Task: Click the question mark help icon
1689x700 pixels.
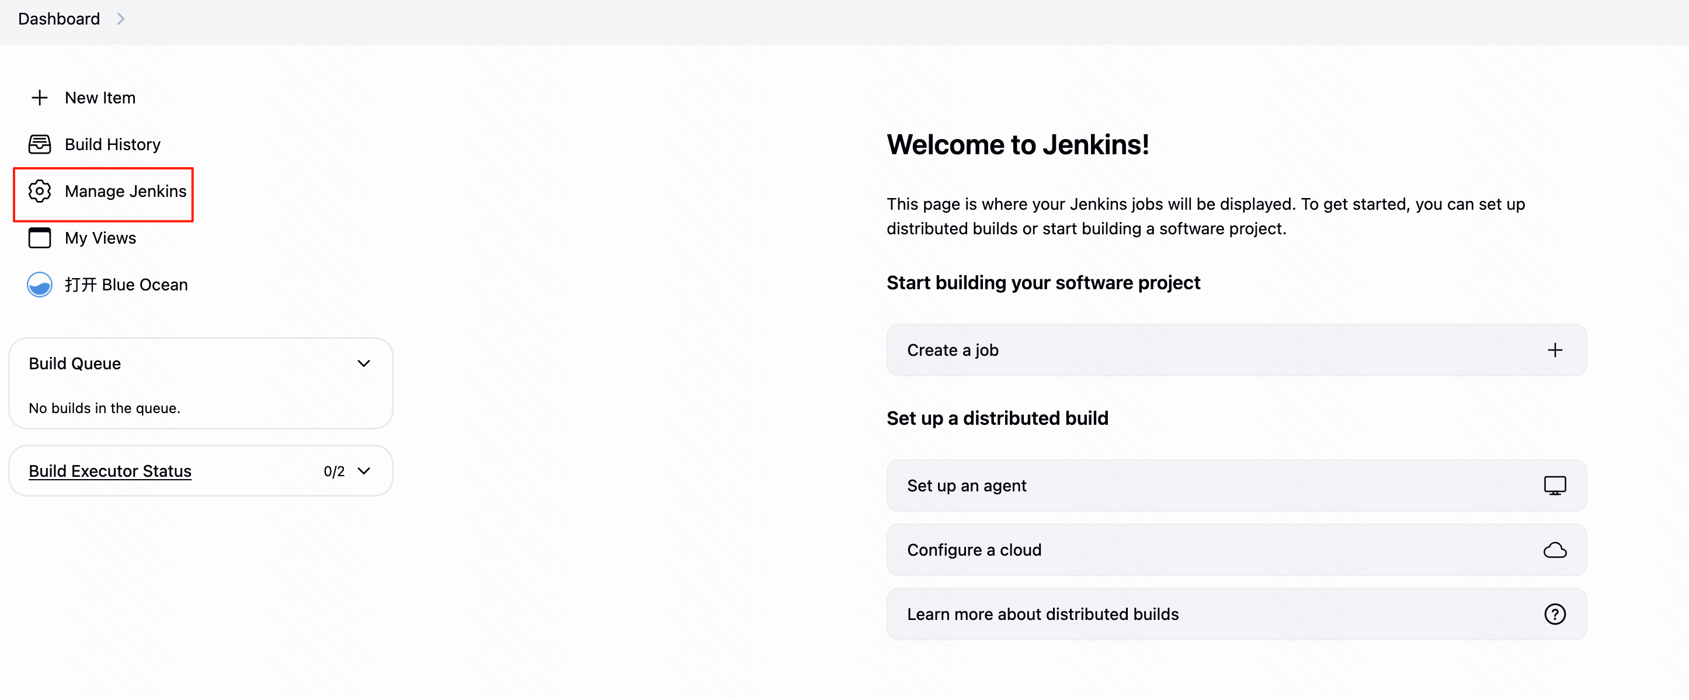Action: [x=1555, y=614]
